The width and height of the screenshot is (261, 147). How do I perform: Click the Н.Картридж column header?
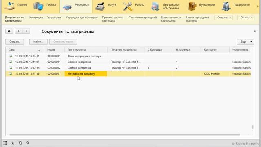coord(187,50)
